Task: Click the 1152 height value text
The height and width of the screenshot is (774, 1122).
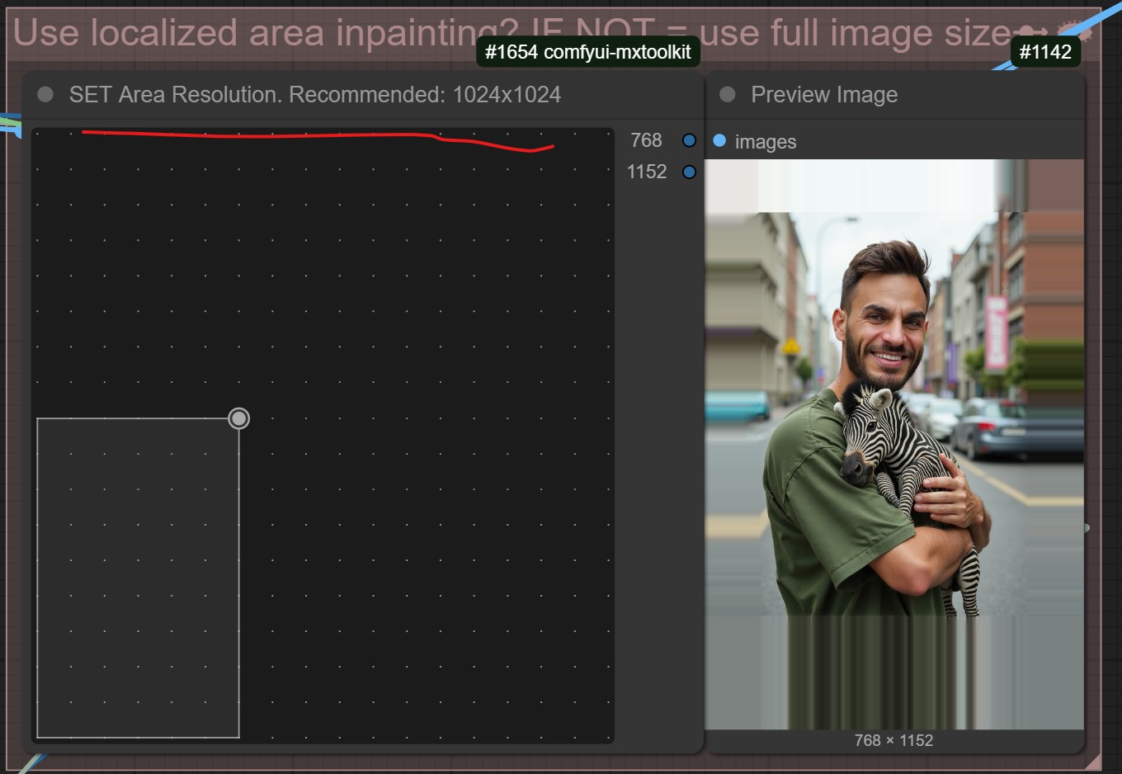Action: pyautogui.click(x=646, y=172)
